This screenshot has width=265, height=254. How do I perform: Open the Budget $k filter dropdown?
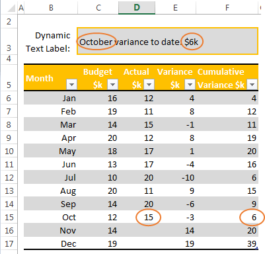point(112,85)
